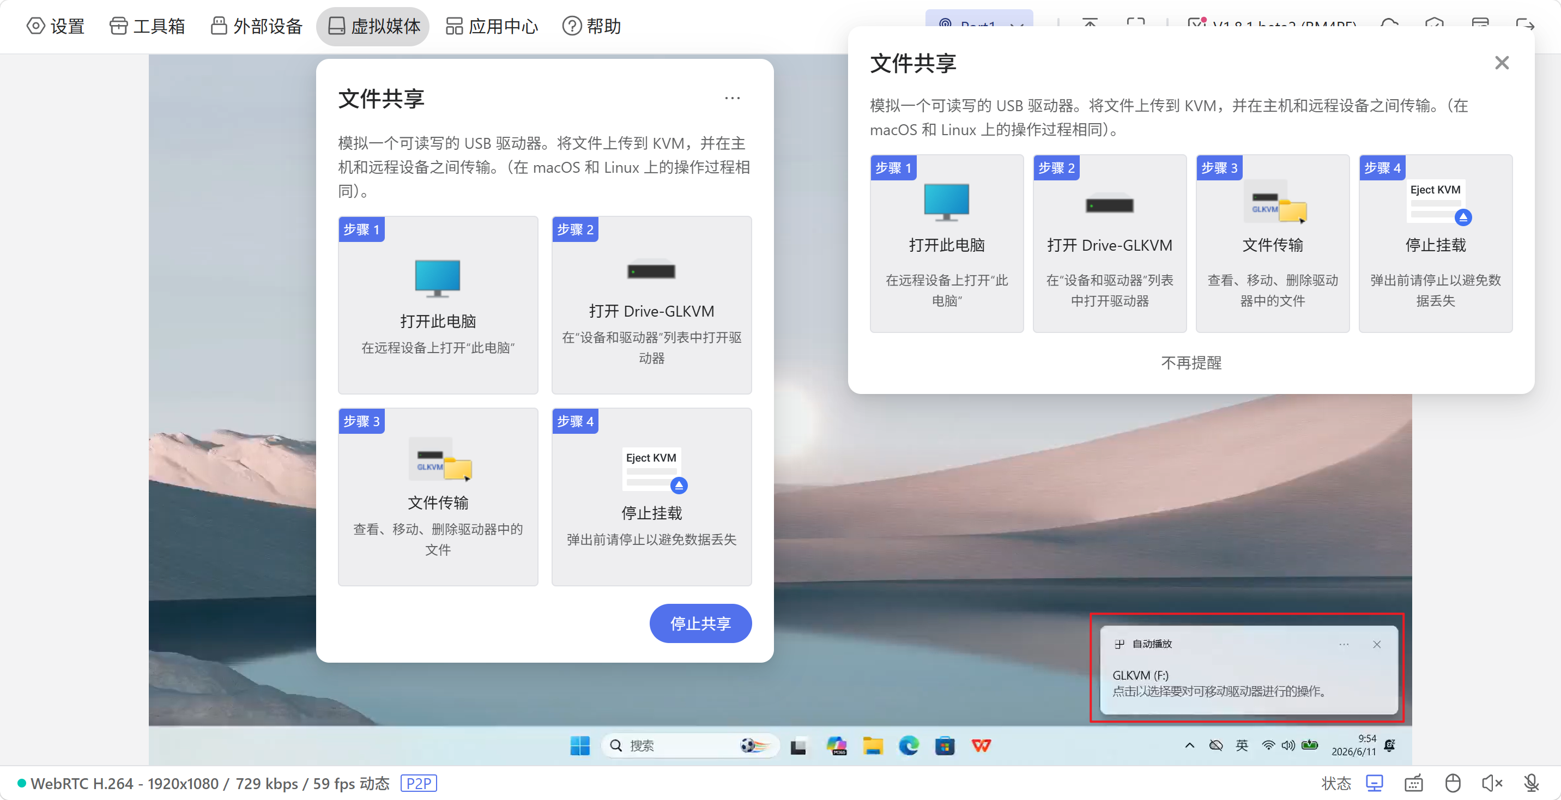Click 不再提醒 in the 文件共享 popup

1191,362
